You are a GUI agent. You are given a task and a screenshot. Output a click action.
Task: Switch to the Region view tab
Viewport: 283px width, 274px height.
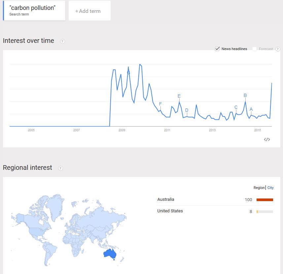[259, 188]
